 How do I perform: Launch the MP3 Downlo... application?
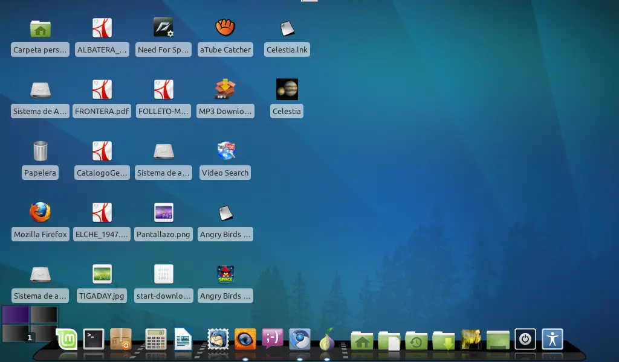[x=225, y=89]
